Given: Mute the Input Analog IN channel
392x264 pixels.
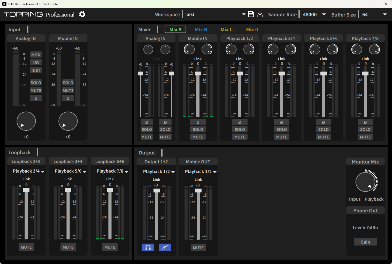Looking at the screenshot, I should tap(36, 90).
